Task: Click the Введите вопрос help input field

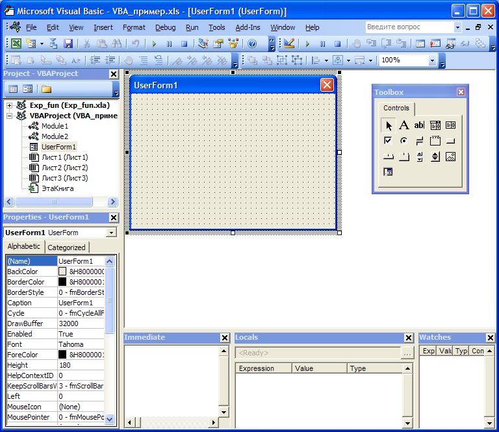Action: [x=410, y=27]
